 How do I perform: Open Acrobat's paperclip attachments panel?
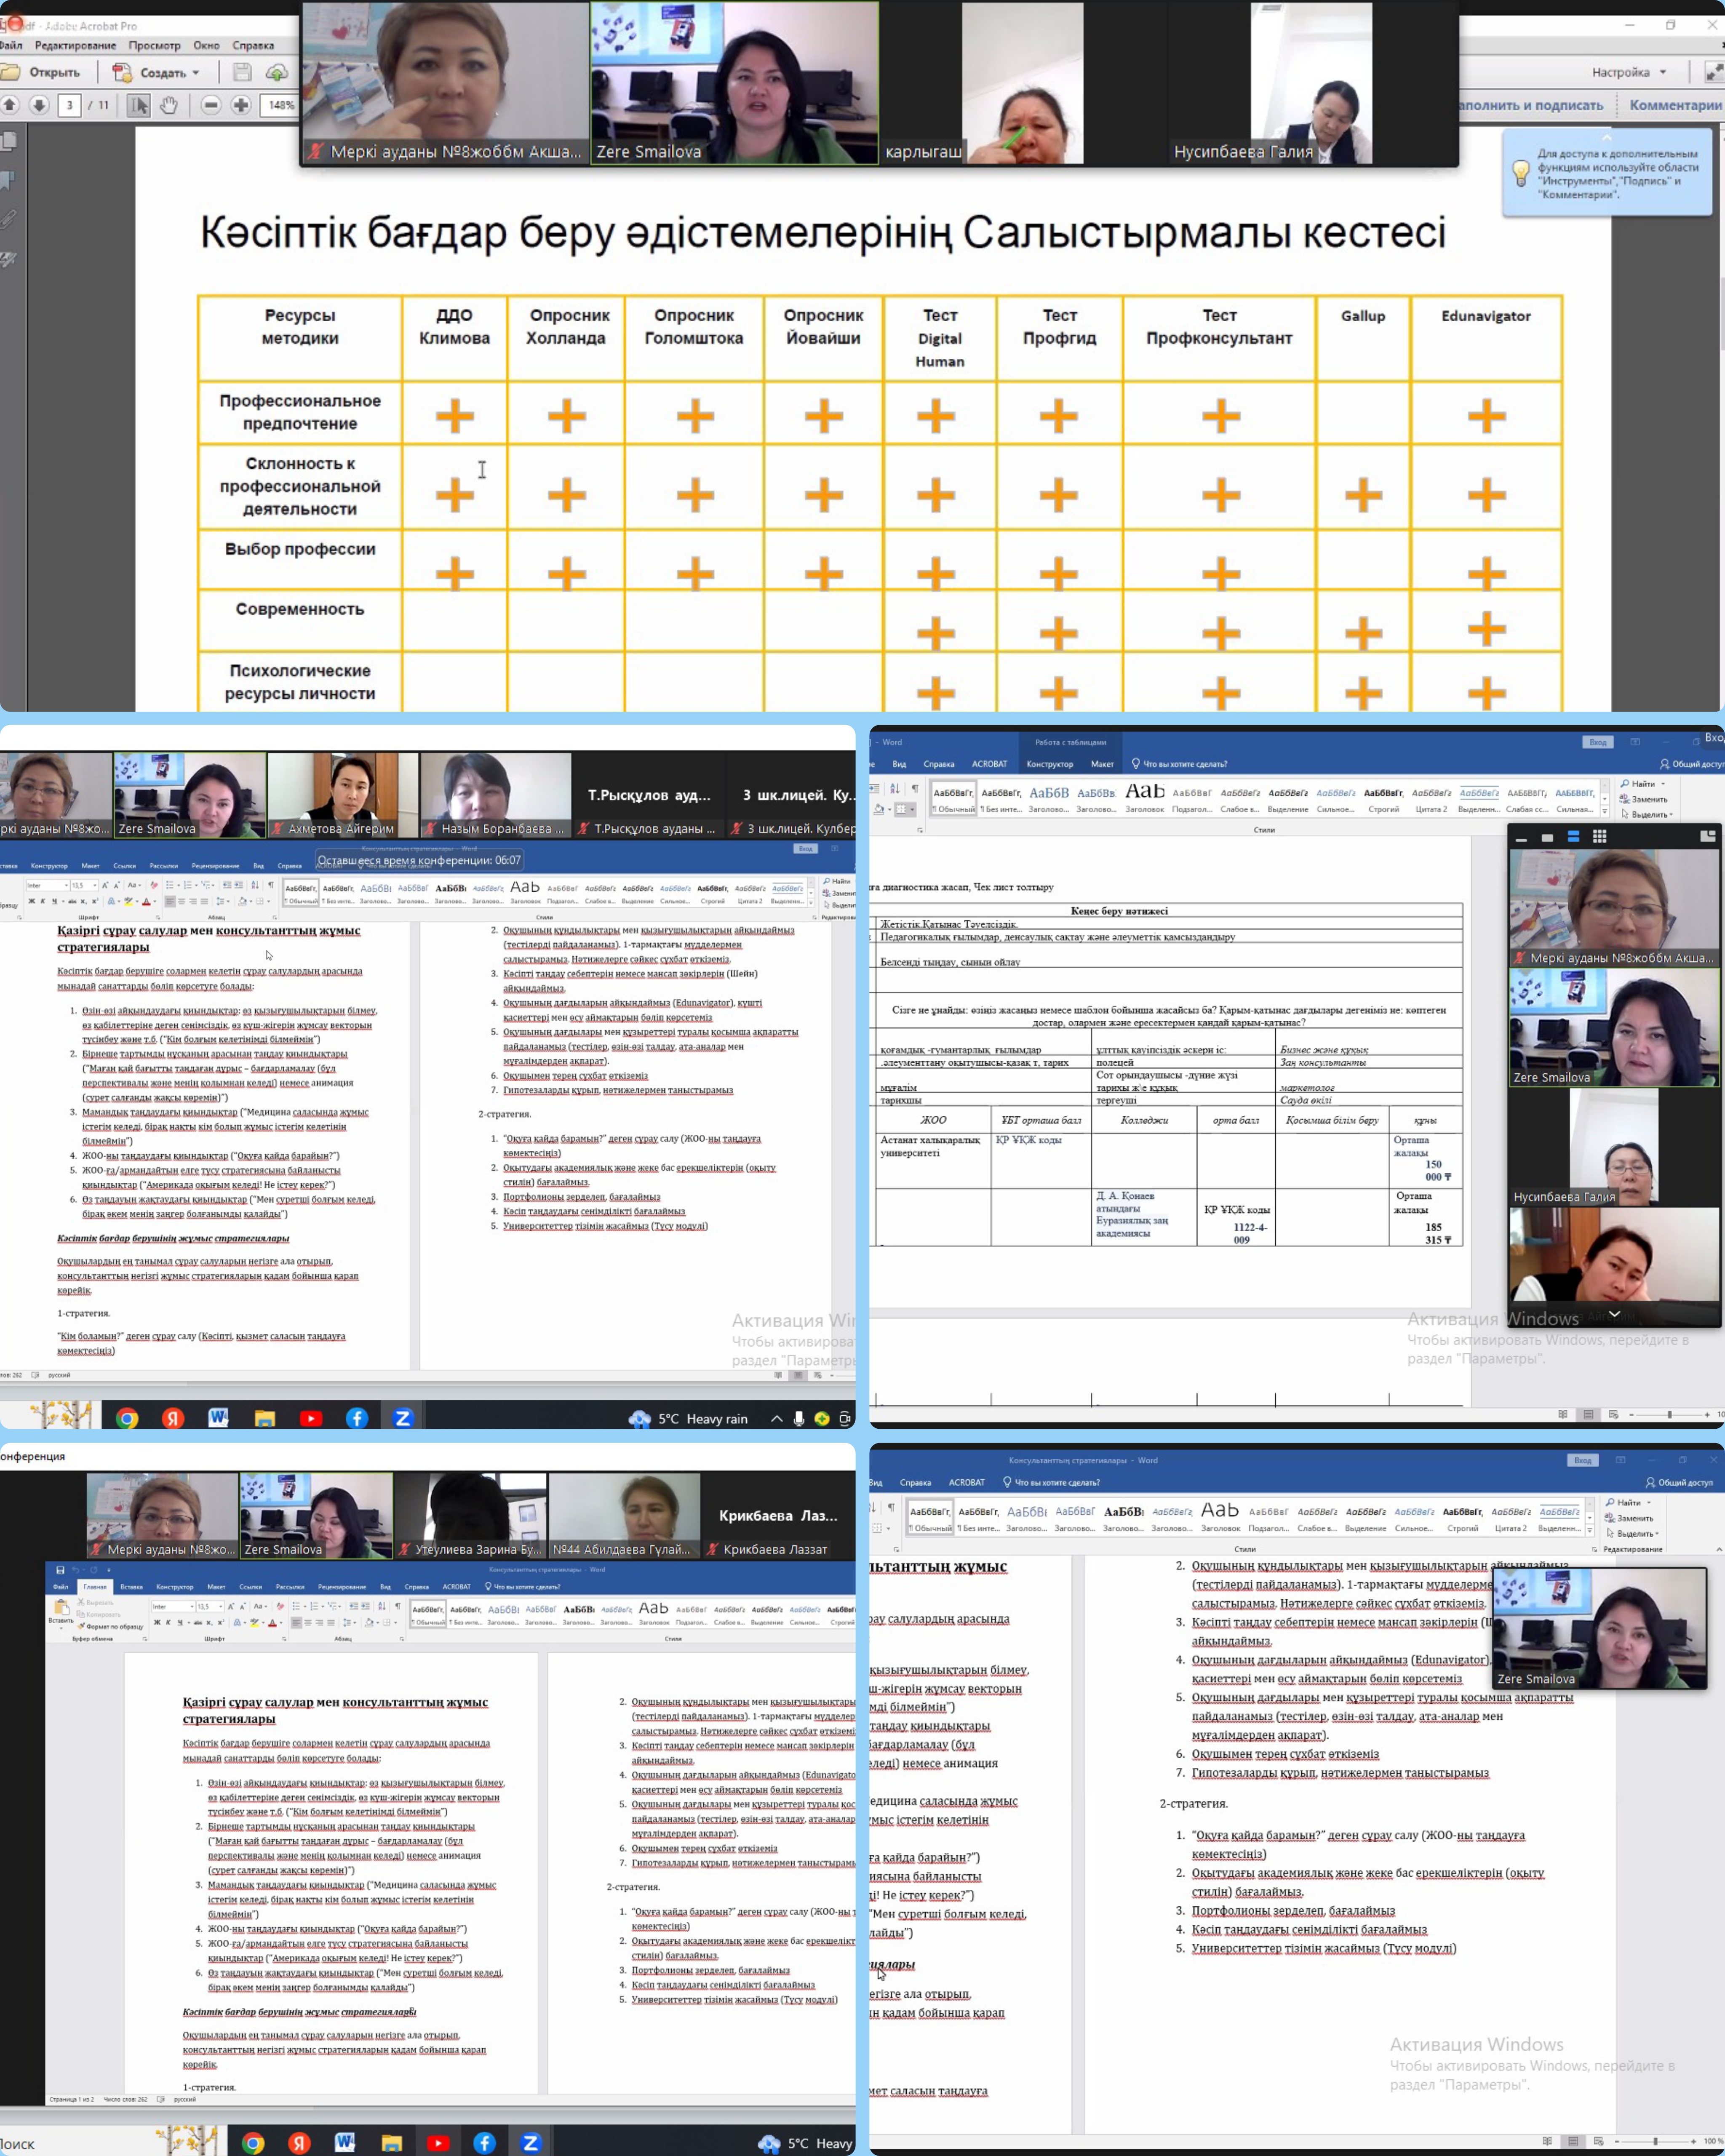8,219
